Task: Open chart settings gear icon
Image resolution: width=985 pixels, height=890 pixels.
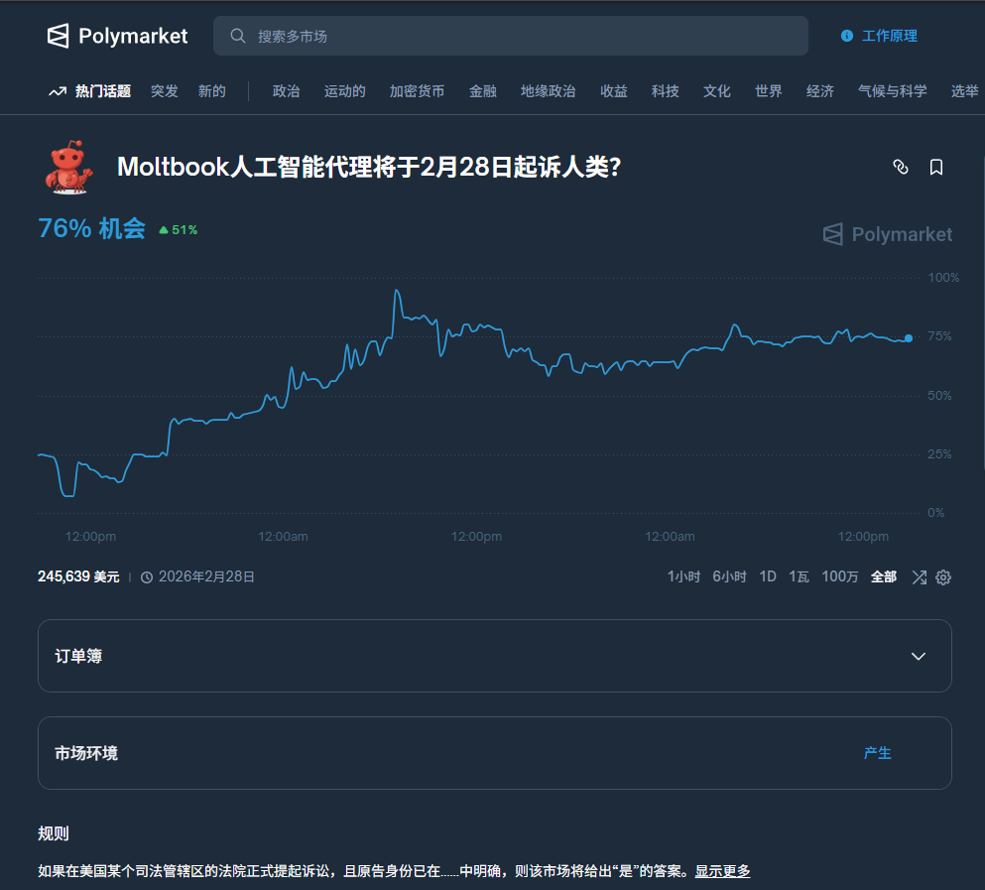Action: click(943, 577)
